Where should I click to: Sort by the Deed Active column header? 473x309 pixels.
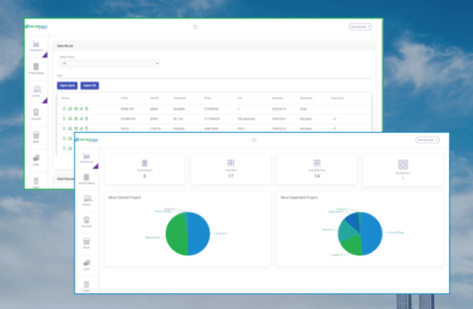[337, 98]
